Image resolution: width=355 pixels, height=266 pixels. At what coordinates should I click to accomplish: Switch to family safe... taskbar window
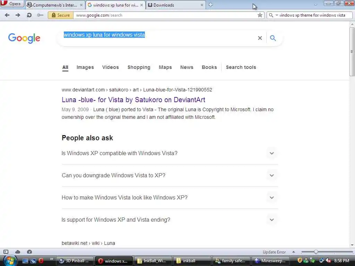(231, 261)
